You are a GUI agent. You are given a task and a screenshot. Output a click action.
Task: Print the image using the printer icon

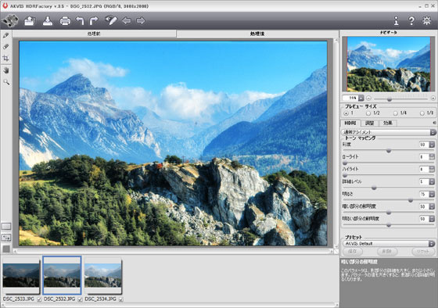[65, 21]
